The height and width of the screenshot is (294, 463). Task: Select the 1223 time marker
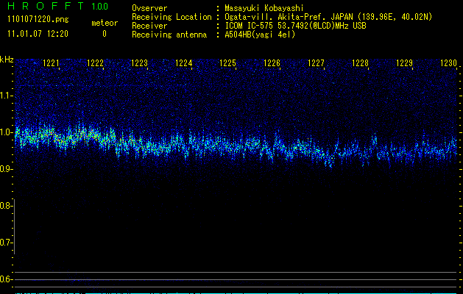click(140, 64)
